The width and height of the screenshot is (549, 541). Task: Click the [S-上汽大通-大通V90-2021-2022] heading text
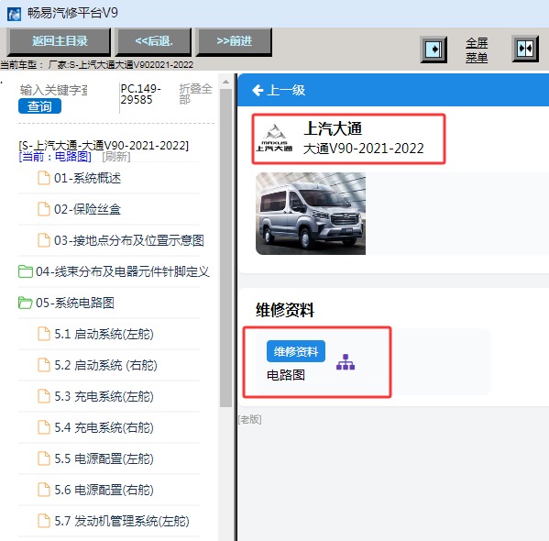pyautogui.click(x=104, y=145)
